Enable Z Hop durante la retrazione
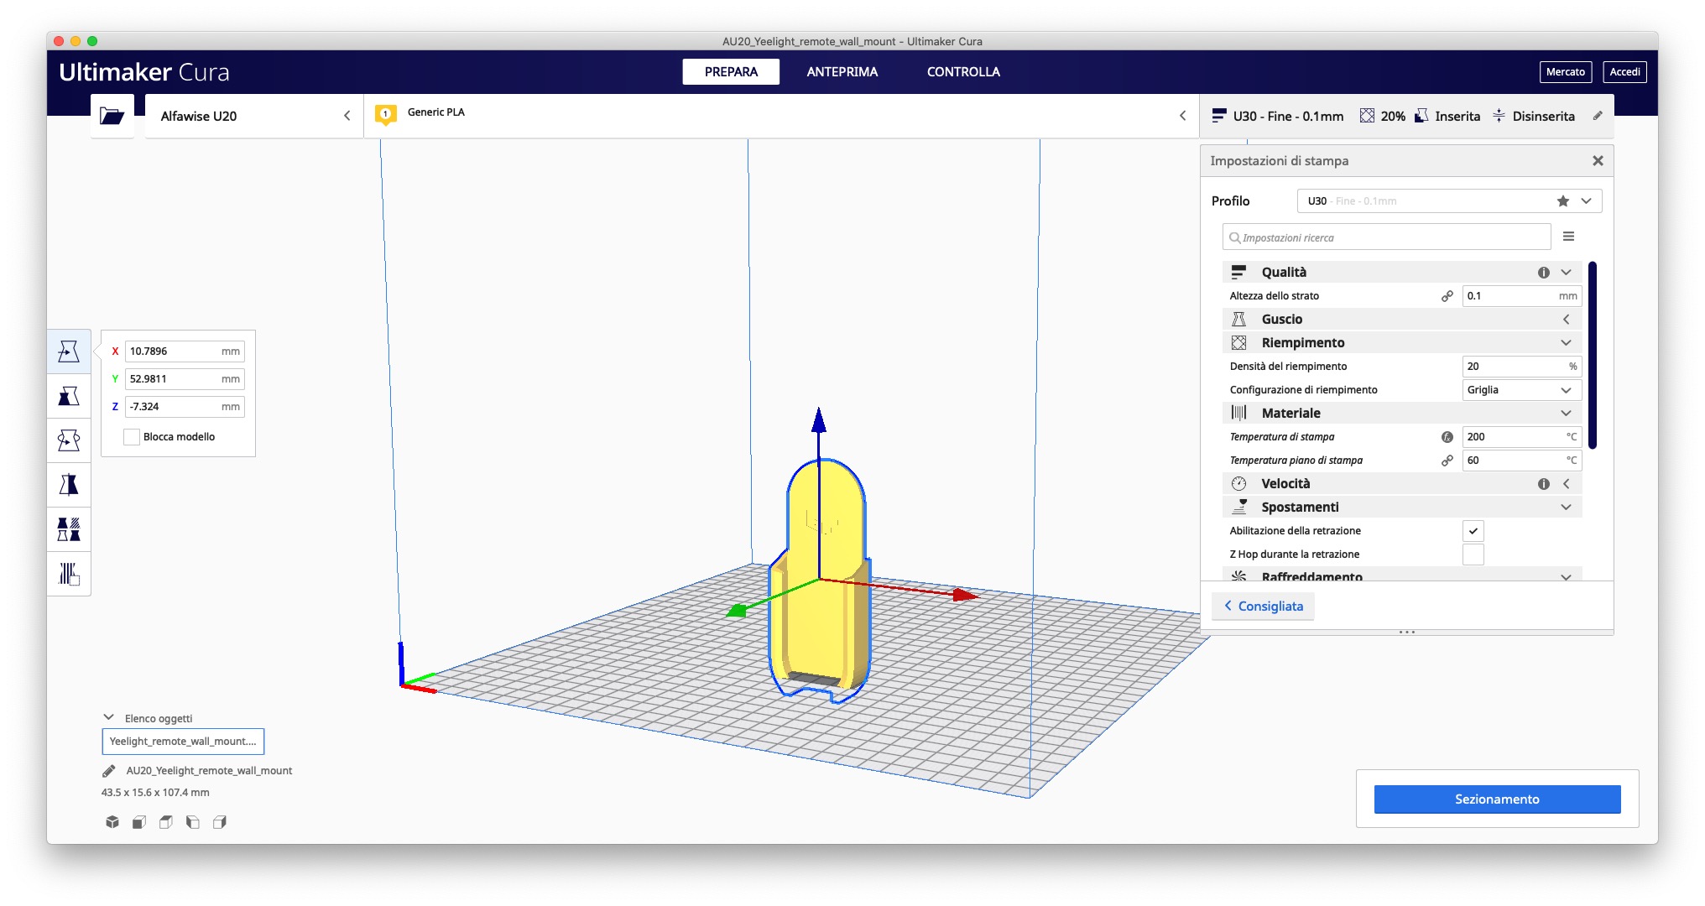 [x=1473, y=555]
